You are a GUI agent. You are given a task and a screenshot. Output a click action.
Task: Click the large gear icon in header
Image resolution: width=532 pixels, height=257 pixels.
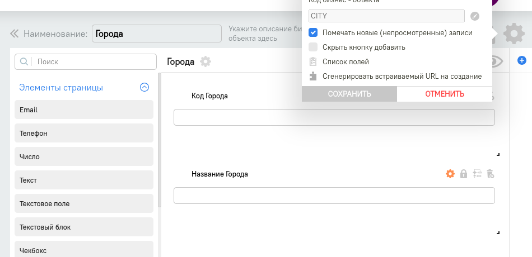point(514,34)
